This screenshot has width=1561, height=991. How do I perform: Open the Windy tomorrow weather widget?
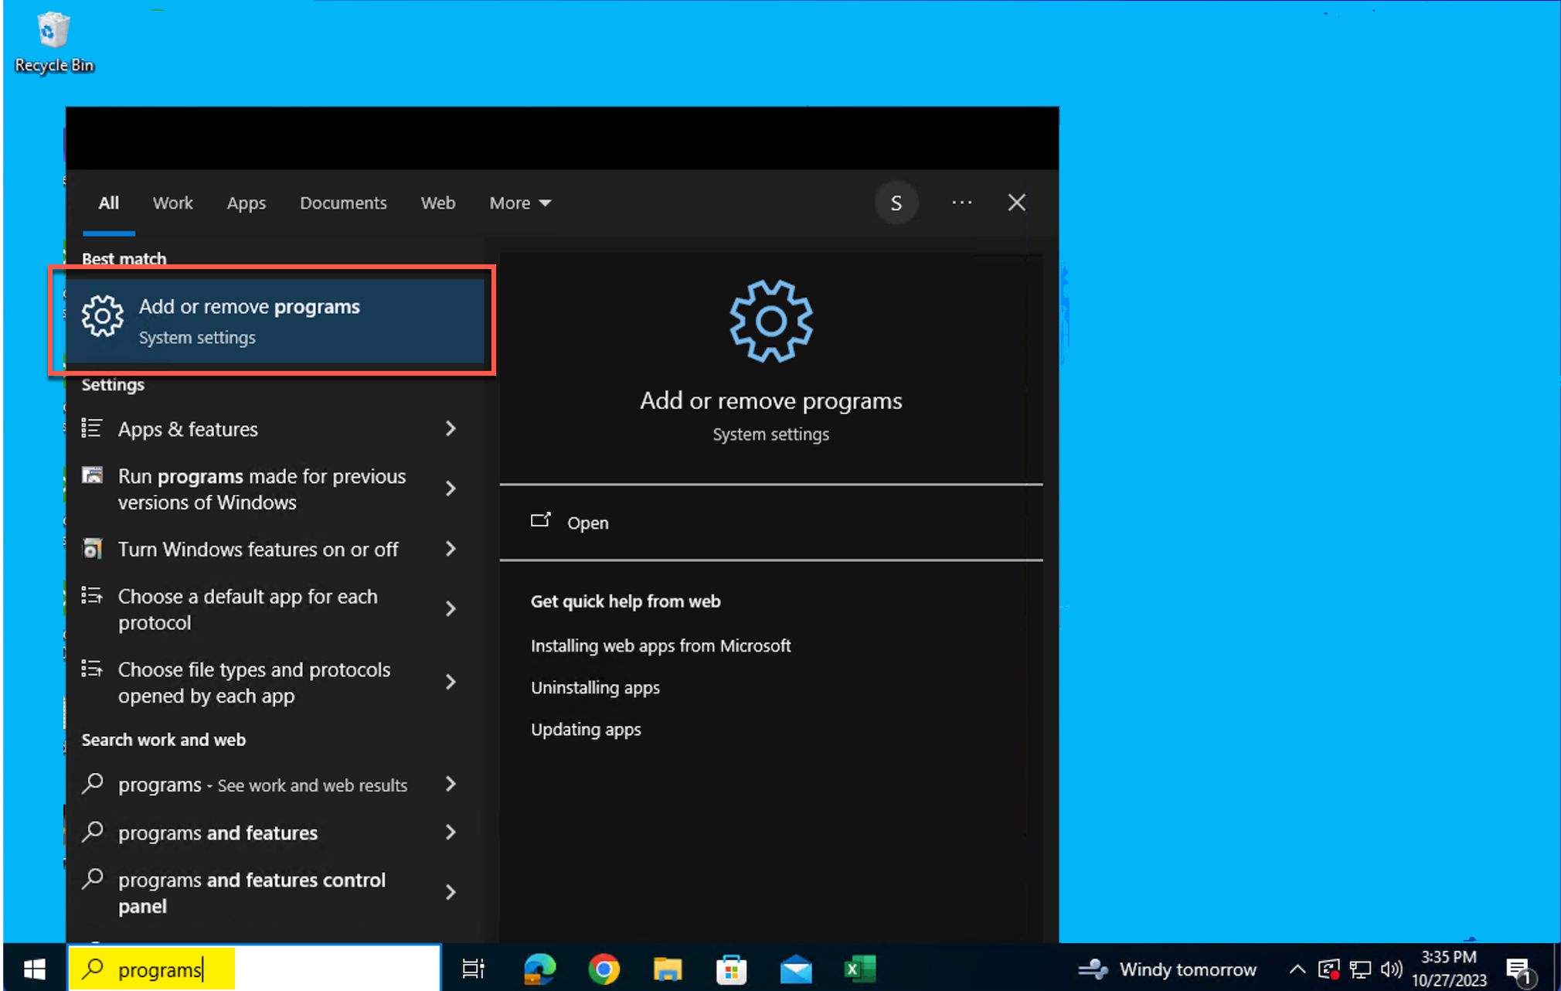1167,969
